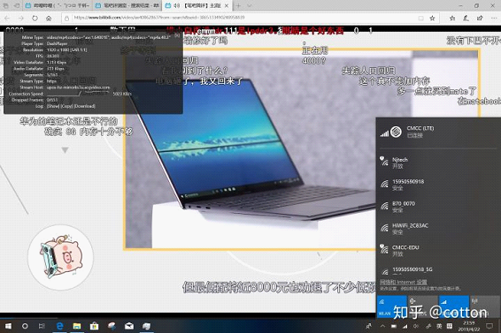The width and height of the screenshot is (501, 333).
Task: Switch to the second search results tab
Action: [127, 5]
